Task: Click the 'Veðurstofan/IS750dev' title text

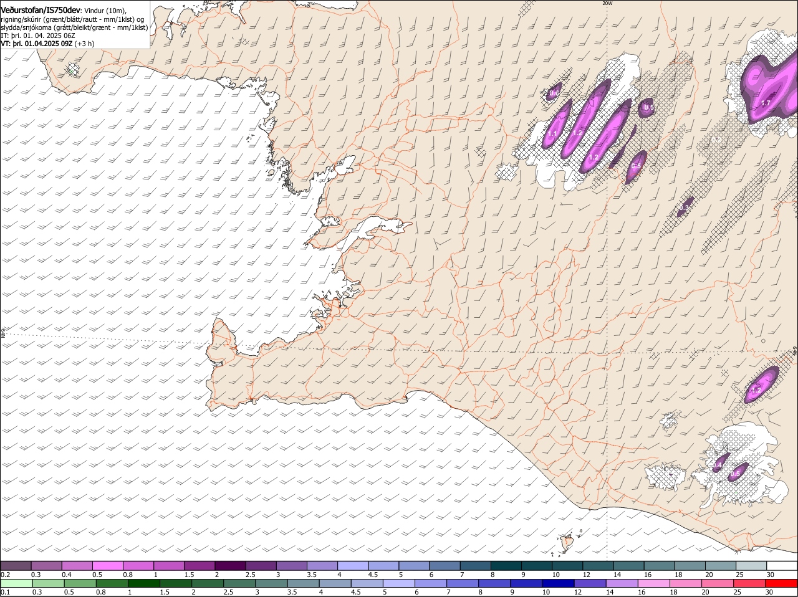Action: point(41,10)
